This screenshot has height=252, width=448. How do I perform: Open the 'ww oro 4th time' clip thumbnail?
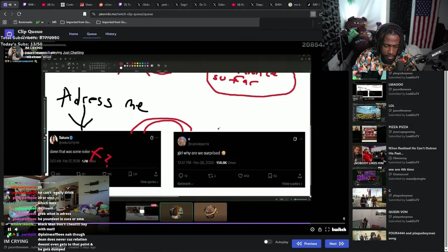369,176
